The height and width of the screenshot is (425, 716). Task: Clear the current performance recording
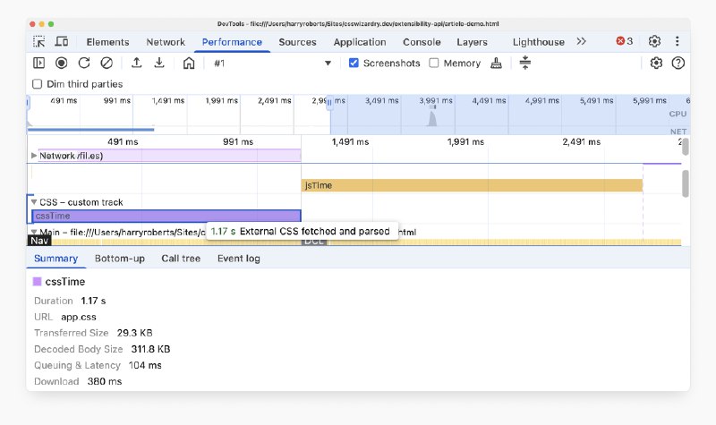click(x=107, y=63)
